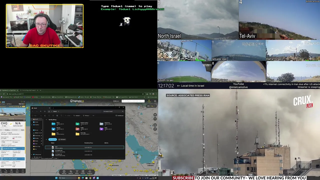The height and width of the screenshot is (180, 320).
Task: Click the Prohledat Domů search box
Action: [113, 111]
